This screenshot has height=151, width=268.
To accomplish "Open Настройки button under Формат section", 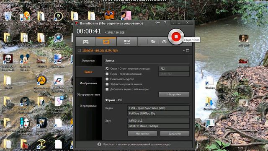I will point(142,133).
